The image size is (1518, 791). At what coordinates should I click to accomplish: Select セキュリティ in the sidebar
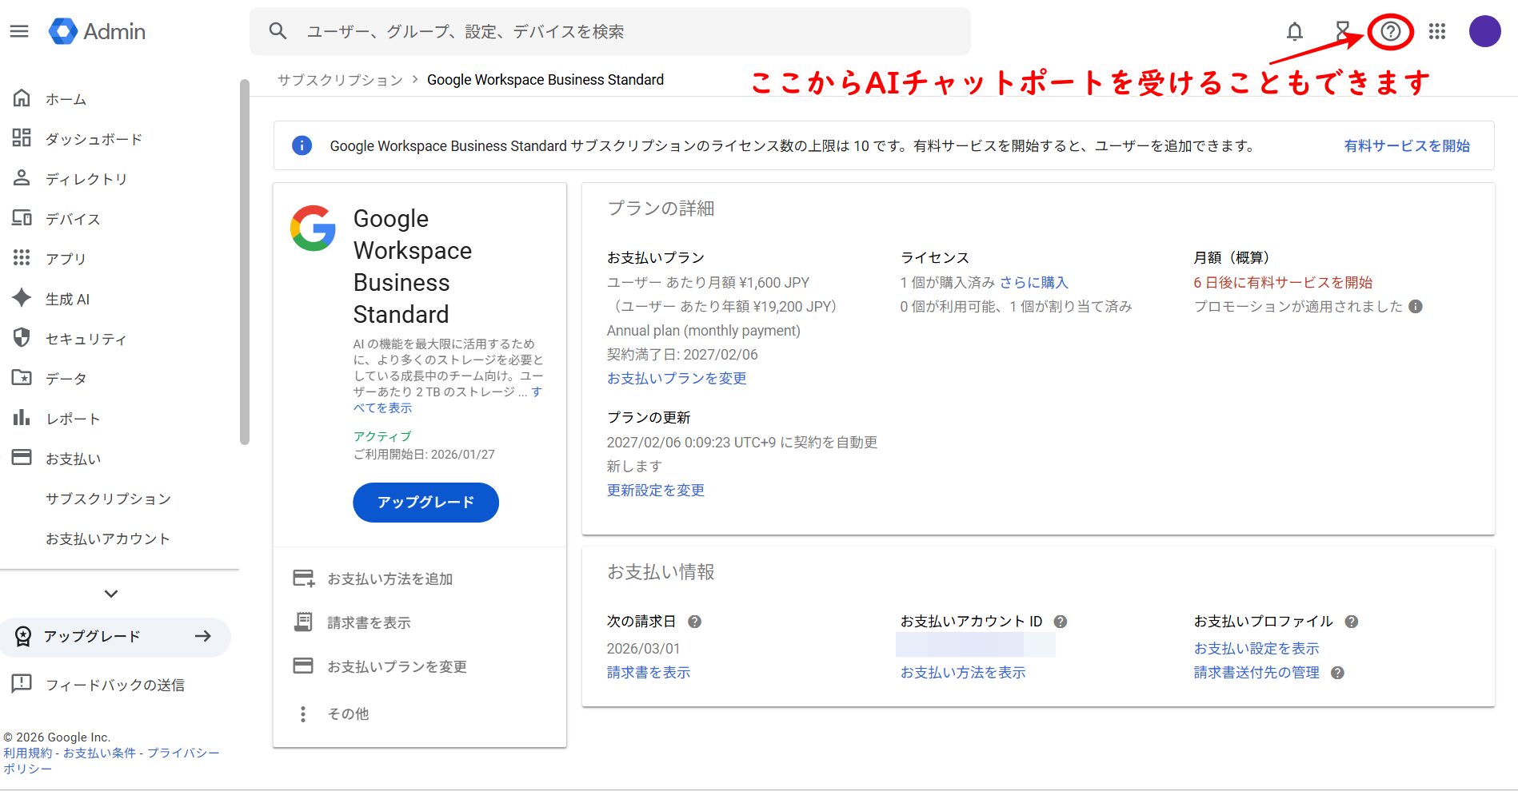tap(86, 339)
